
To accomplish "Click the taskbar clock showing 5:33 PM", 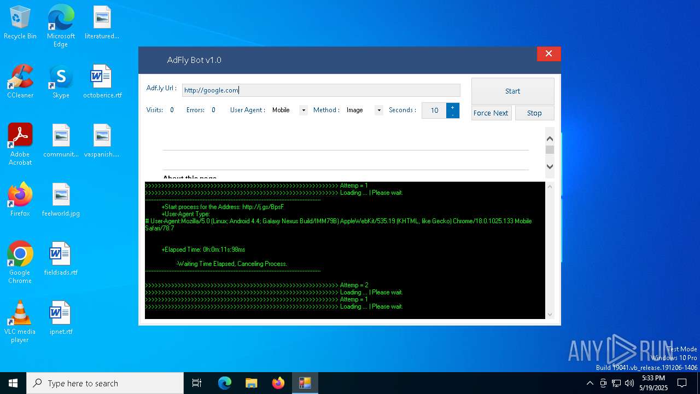I will 654,383.
